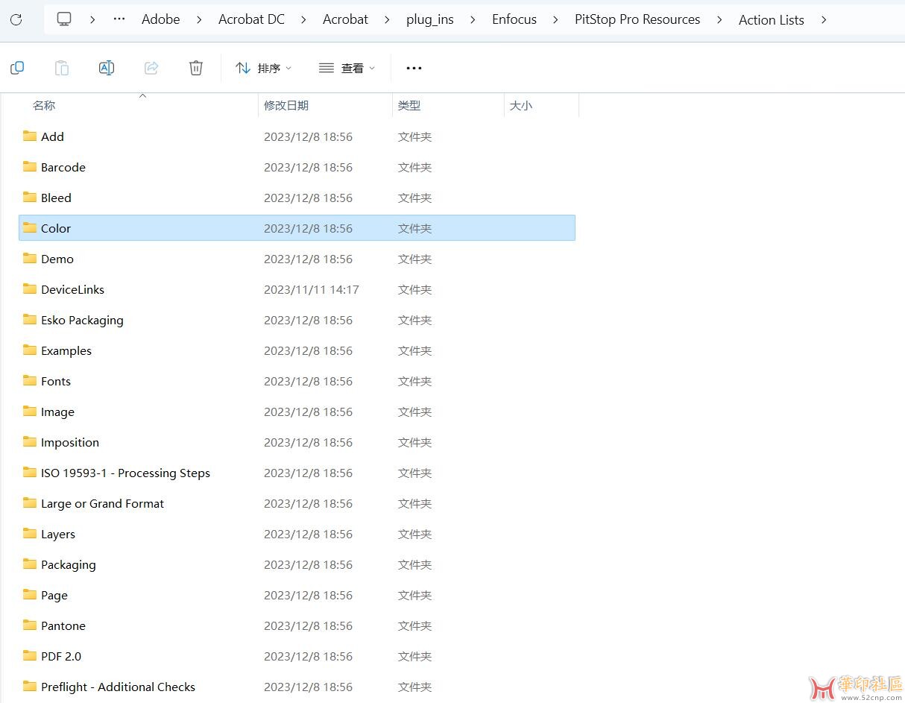Expand chevron after This PC icon
Viewport: 905px width, 703px height.
click(x=92, y=19)
